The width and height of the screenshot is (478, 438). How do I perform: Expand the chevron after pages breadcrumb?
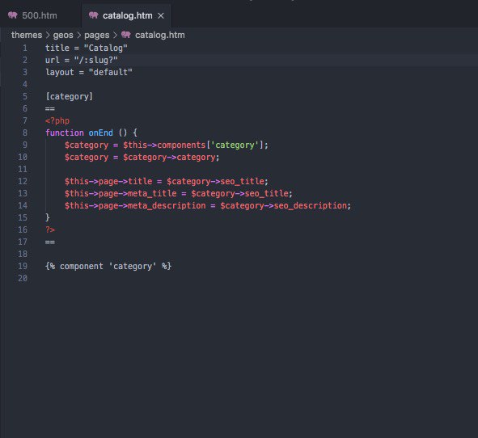point(115,35)
